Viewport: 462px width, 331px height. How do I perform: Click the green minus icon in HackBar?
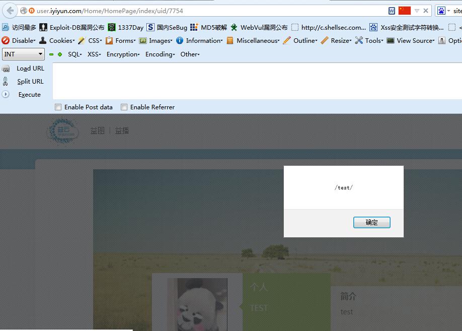51,54
